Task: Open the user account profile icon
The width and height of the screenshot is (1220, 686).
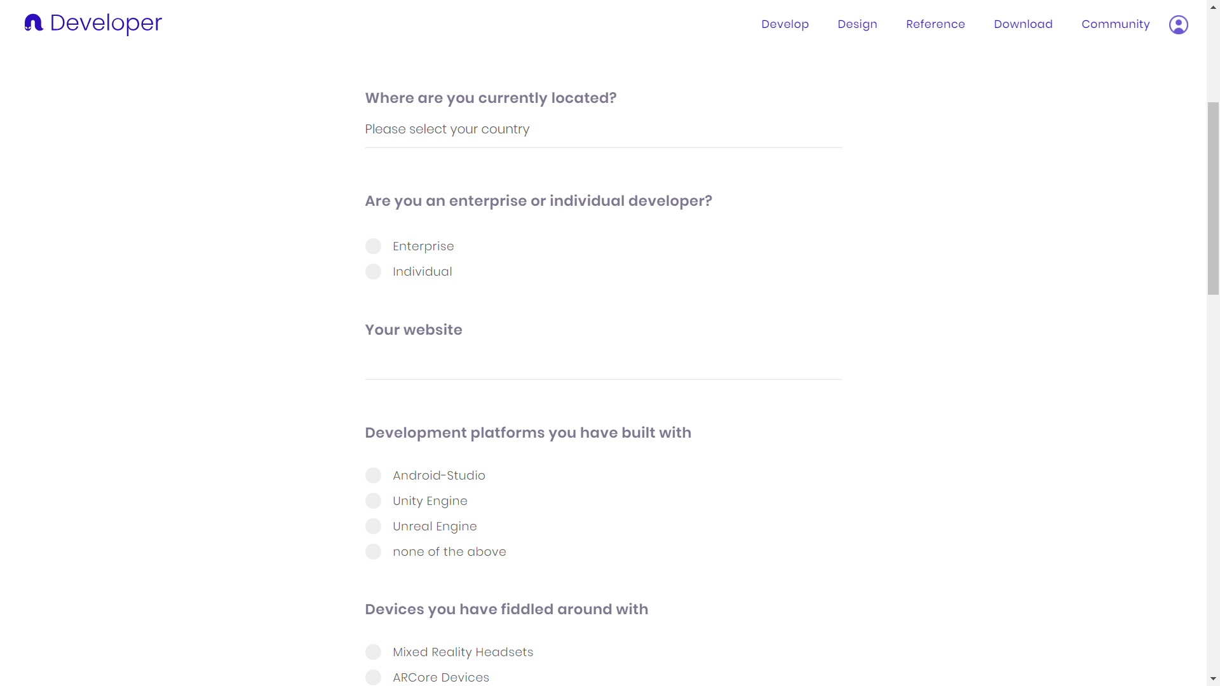Action: coord(1178,25)
